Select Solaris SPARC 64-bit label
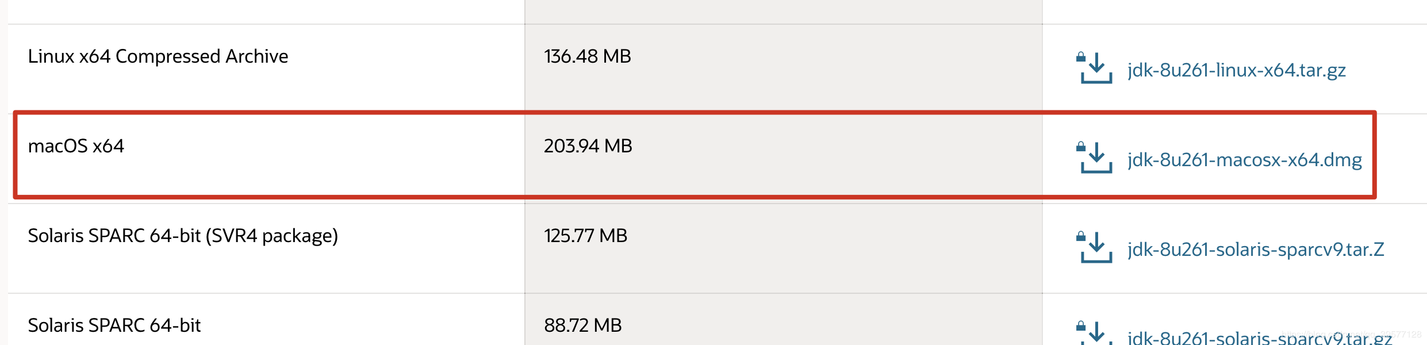1427x345 pixels. [x=114, y=325]
